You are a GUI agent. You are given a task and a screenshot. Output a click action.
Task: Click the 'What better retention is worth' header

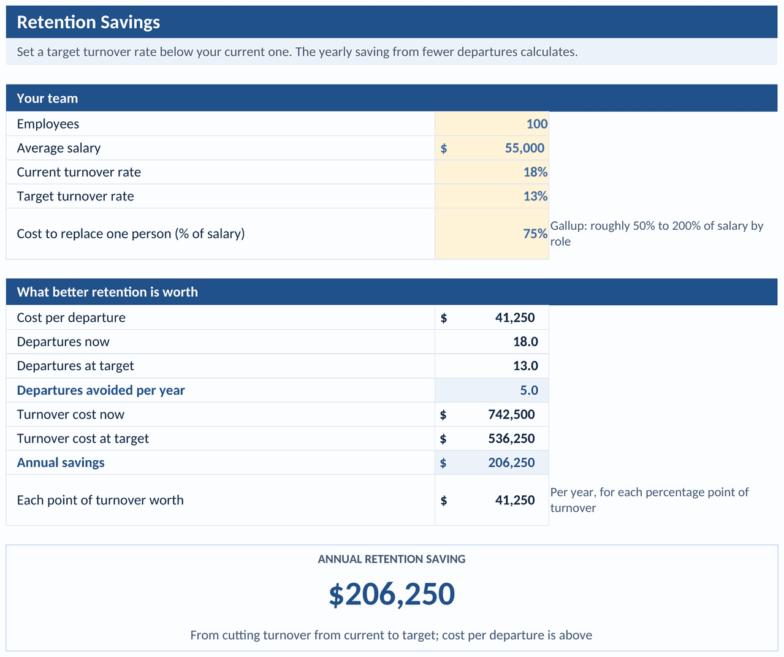click(392, 292)
